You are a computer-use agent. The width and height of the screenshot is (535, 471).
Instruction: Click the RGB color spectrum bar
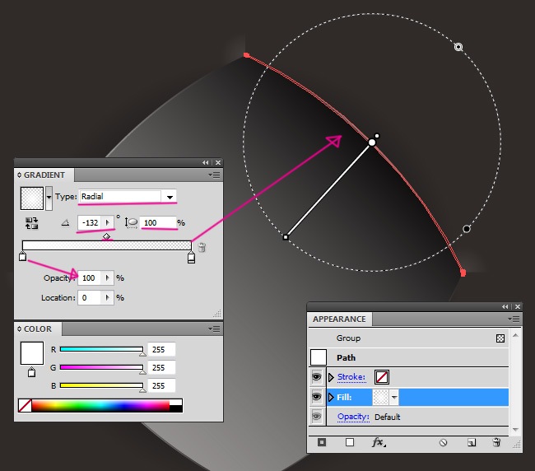[99, 404]
